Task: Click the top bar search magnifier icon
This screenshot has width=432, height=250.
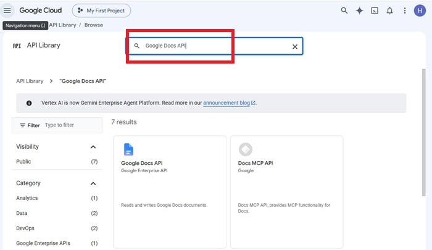Action: pos(344,10)
